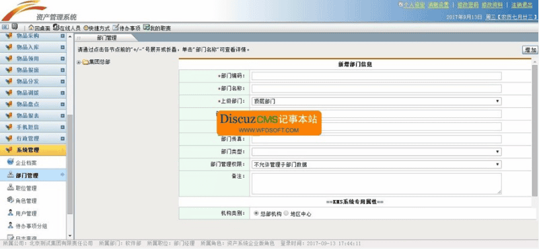The width and height of the screenshot is (539, 249).
Task: Expand the 物品入库 section via its plus box
Action: 62,48
